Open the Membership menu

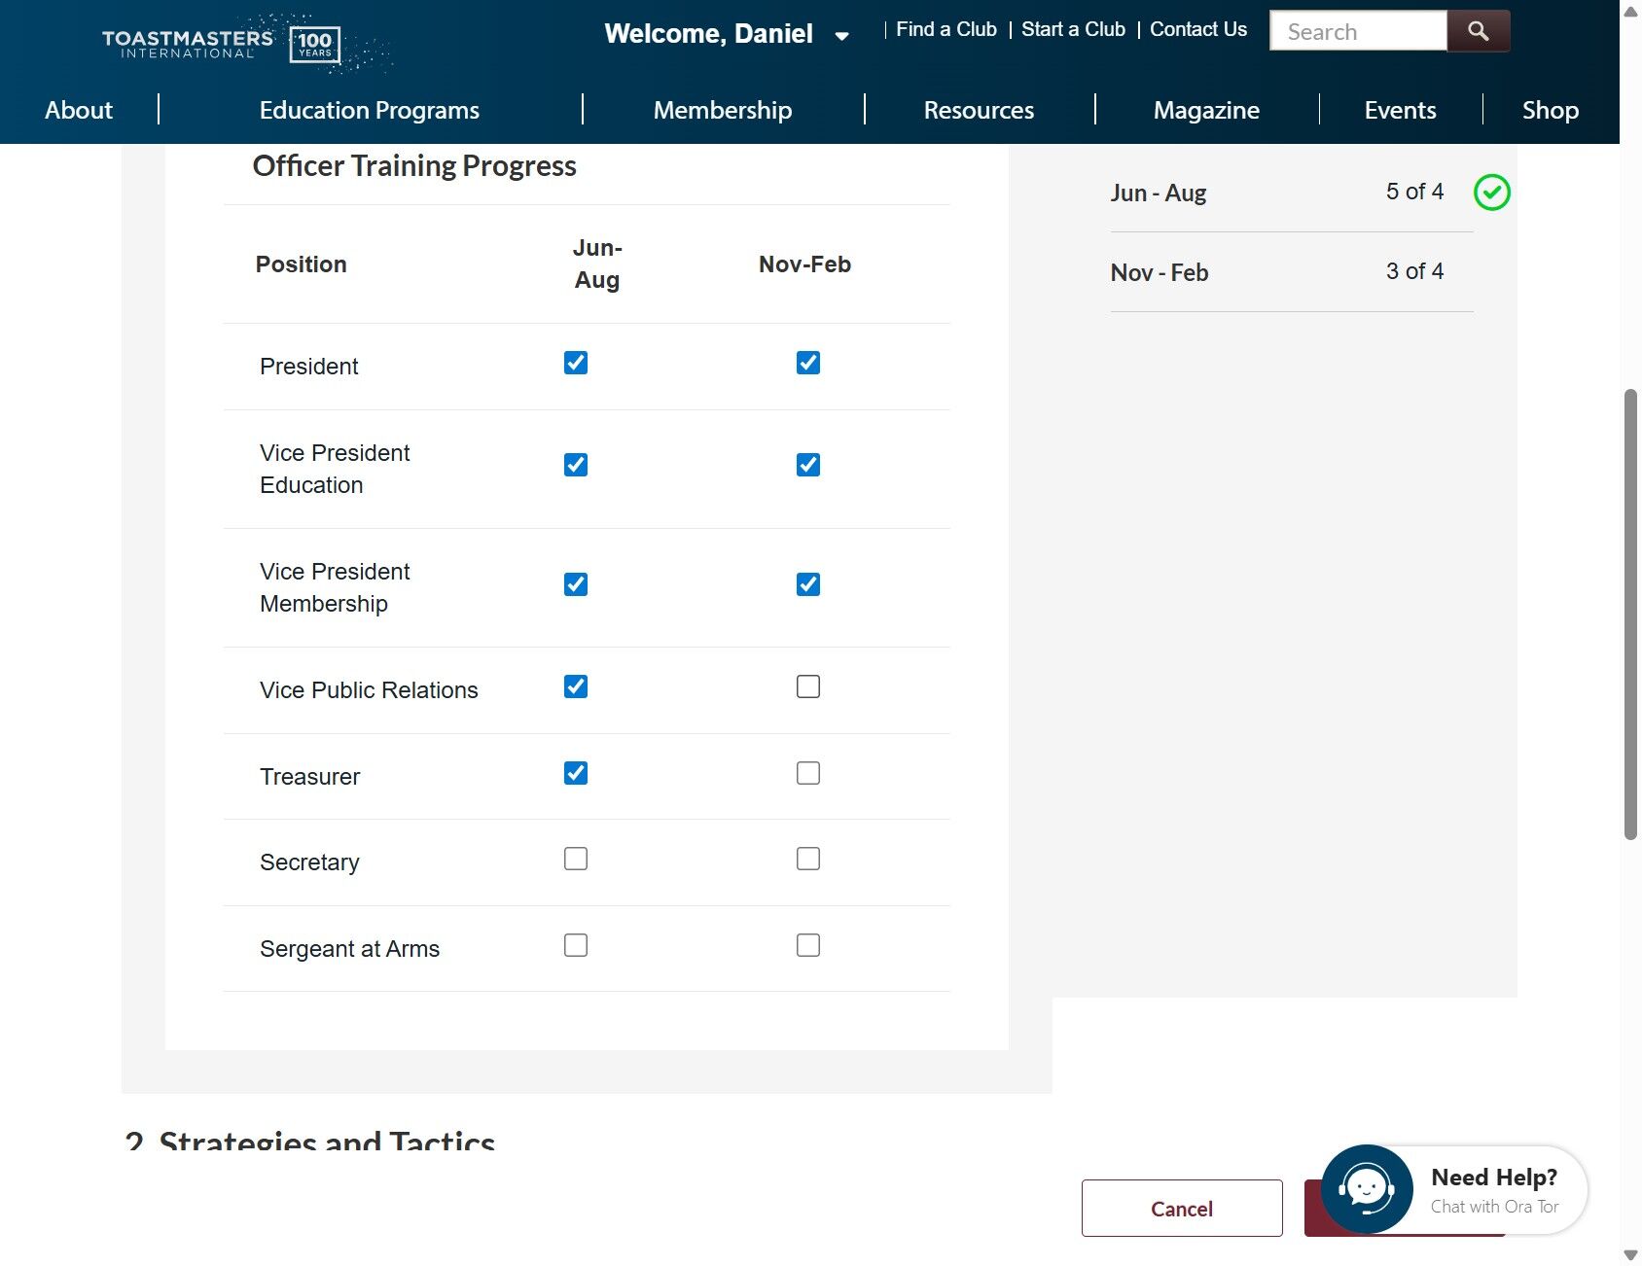(723, 110)
